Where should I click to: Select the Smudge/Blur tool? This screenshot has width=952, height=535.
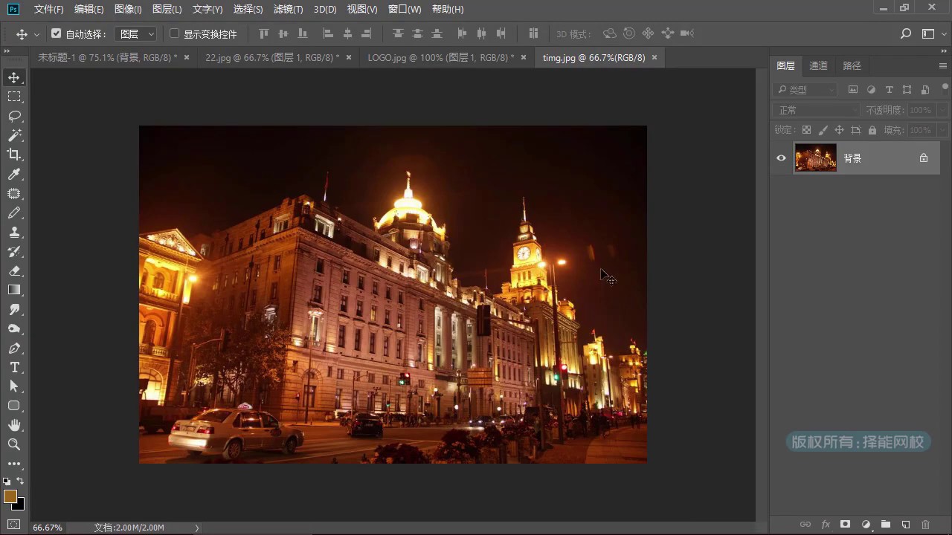click(14, 309)
